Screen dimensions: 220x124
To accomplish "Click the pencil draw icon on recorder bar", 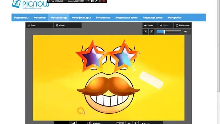I will (x=96, y=1).
